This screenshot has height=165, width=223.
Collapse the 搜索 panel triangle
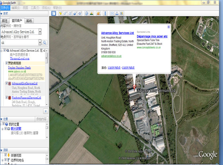point(1,14)
